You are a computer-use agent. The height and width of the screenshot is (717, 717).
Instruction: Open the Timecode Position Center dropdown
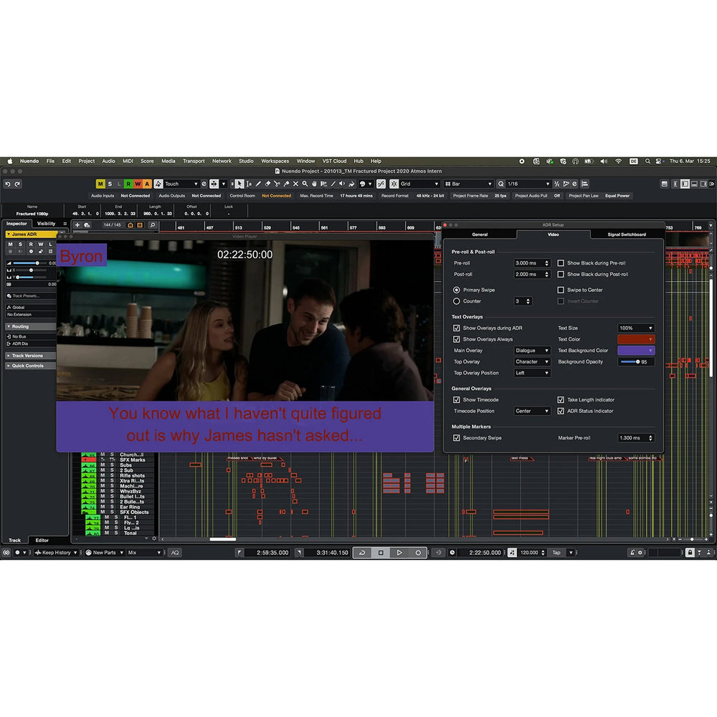coord(532,412)
